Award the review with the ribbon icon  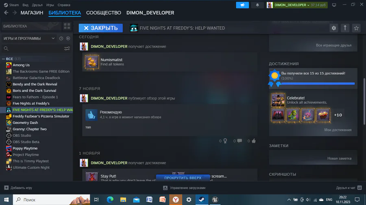(225, 141)
